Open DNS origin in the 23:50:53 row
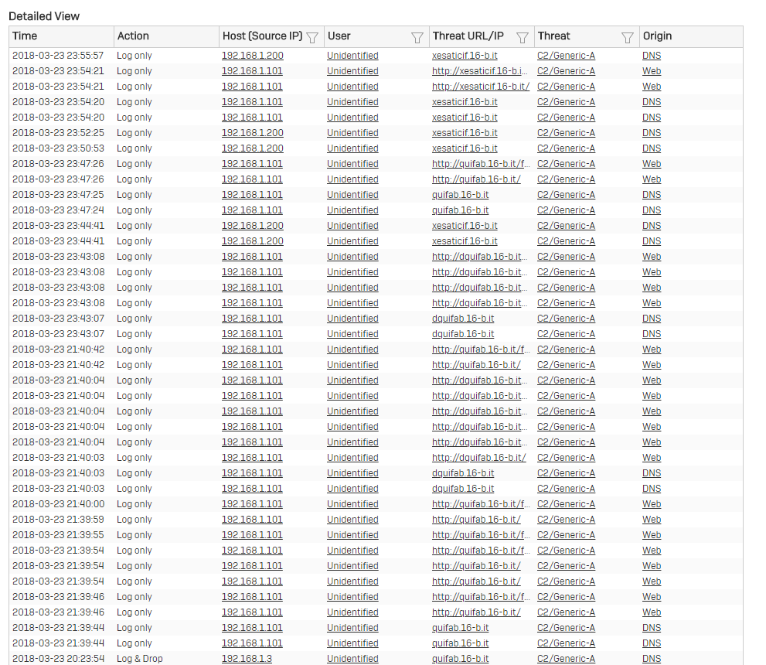This screenshot has width=766, height=665. coord(652,148)
